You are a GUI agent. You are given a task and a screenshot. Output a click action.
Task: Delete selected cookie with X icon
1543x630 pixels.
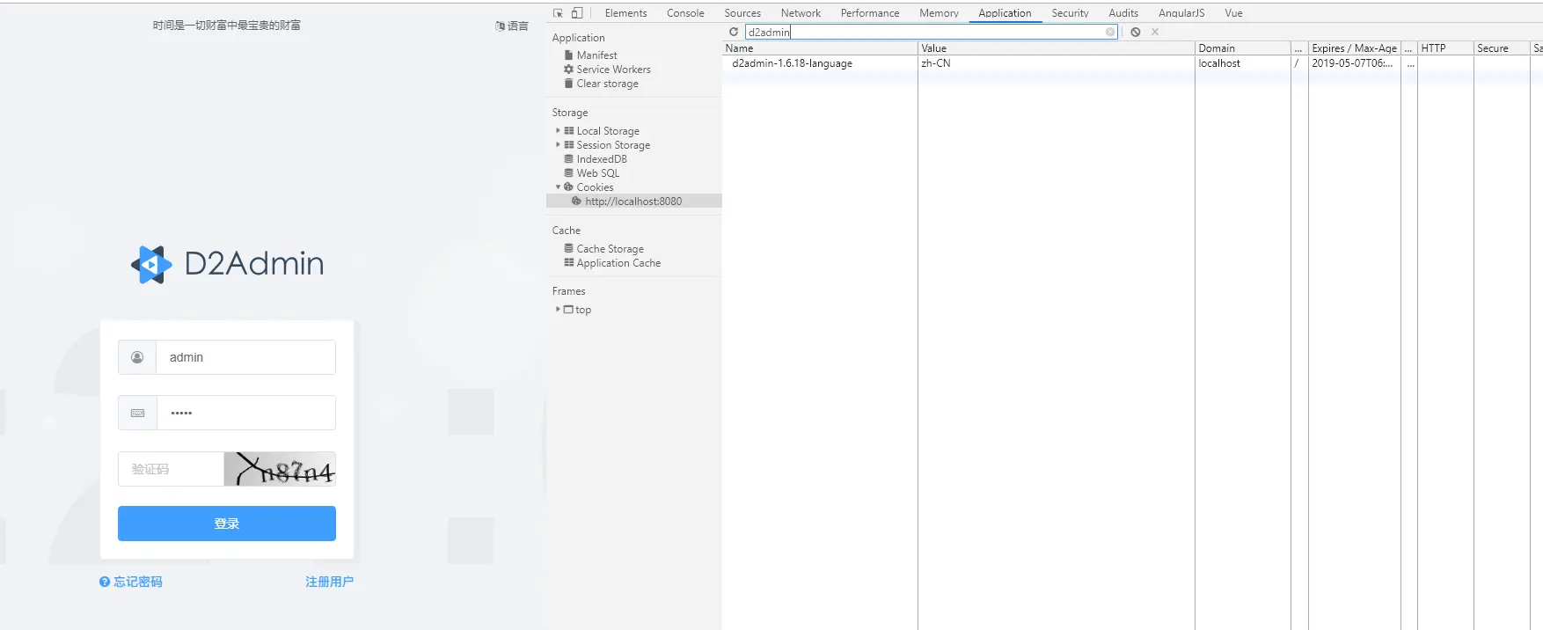click(x=1155, y=32)
